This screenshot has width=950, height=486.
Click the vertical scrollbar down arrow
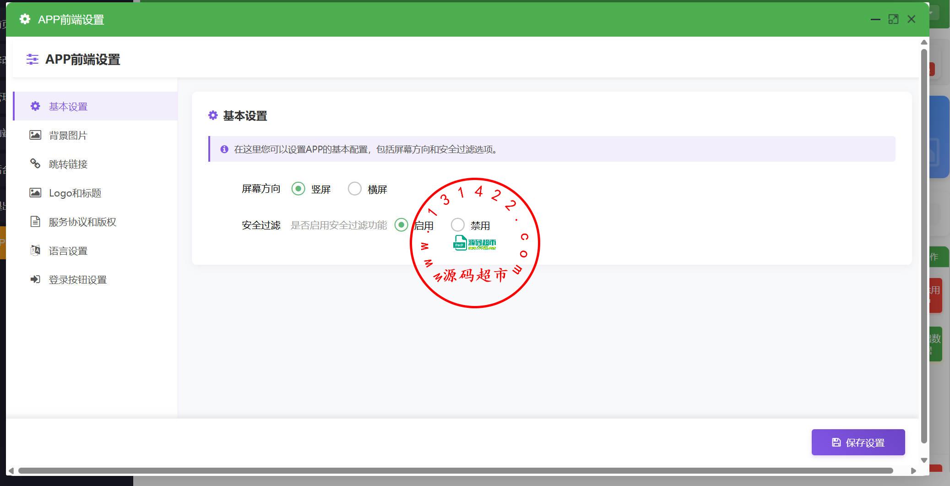tap(924, 460)
